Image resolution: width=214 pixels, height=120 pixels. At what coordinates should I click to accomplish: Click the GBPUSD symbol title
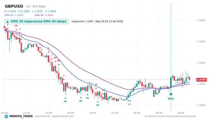pos(14,6)
